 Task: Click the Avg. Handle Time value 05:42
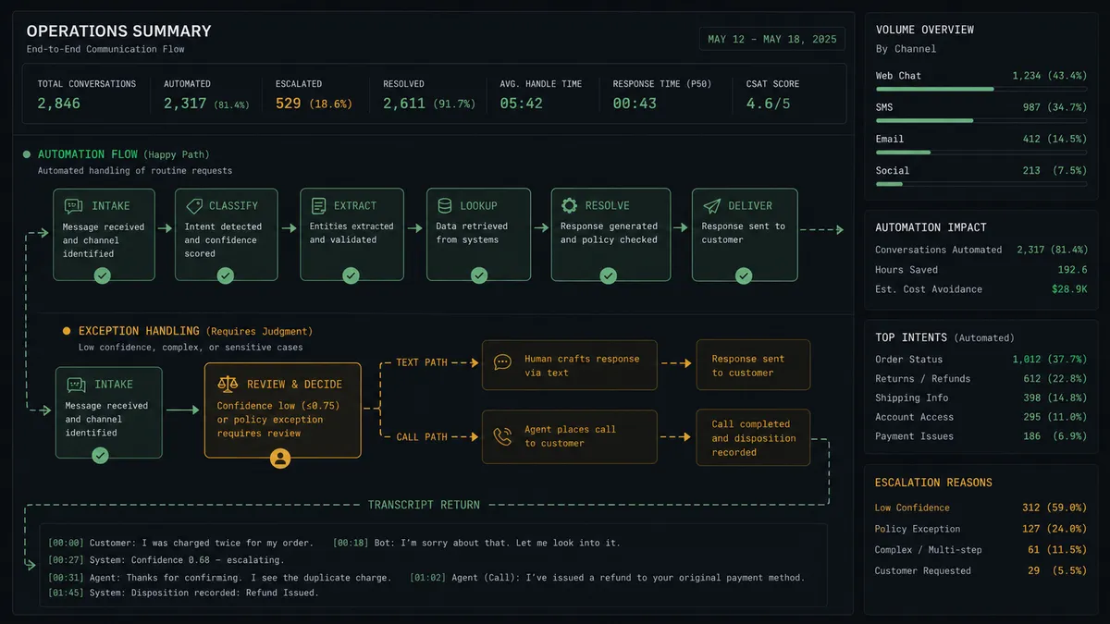pos(522,104)
